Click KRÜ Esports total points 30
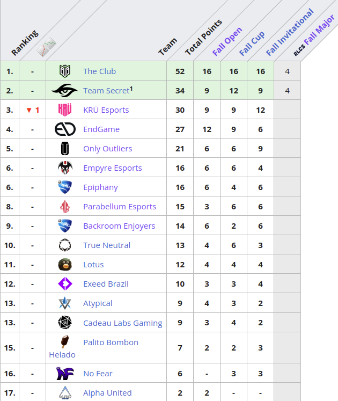The height and width of the screenshot is (401, 338). (180, 110)
